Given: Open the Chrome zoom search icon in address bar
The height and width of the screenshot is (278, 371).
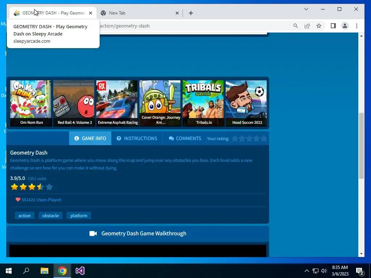Looking at the screenshot, I should coord(295,26).
